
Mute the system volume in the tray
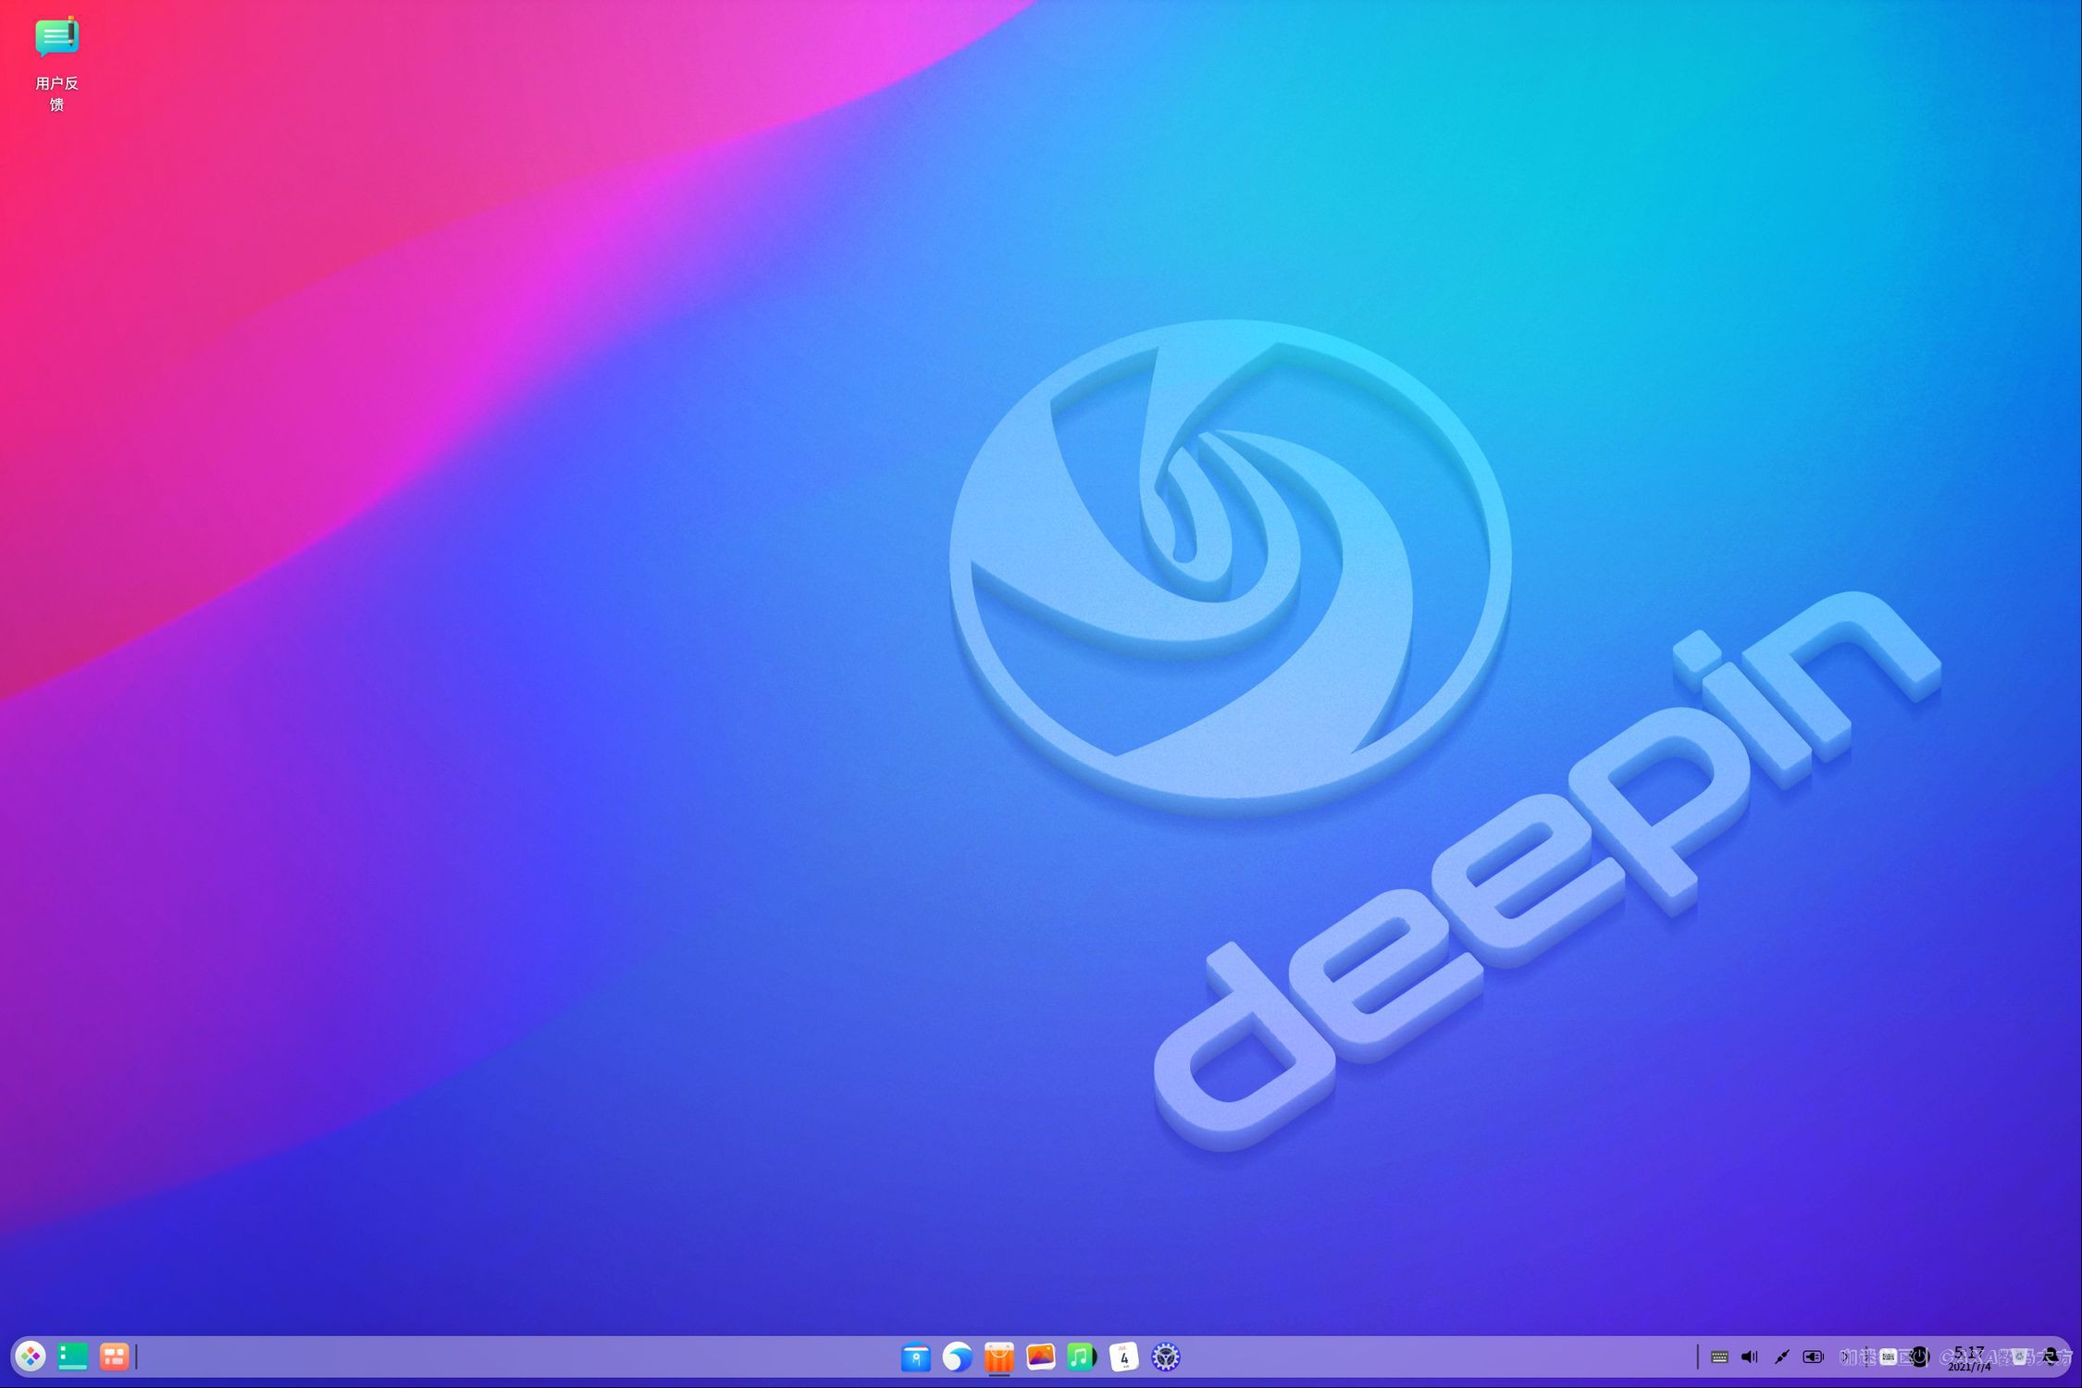pos(1750,1357)
